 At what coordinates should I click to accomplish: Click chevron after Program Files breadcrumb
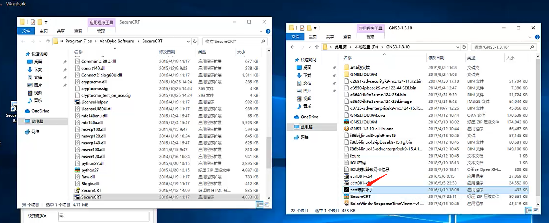click(96, 41)
